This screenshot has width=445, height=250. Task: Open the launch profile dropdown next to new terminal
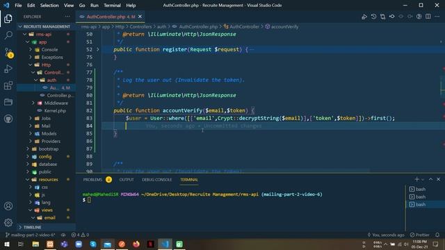[x=423, y=179]
